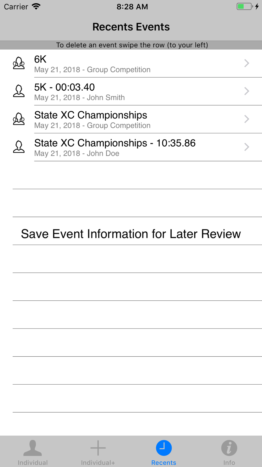Tap the group icon beside 6K event
The image size is (262, 467).
pyautogui.click(x=19, y=63)
